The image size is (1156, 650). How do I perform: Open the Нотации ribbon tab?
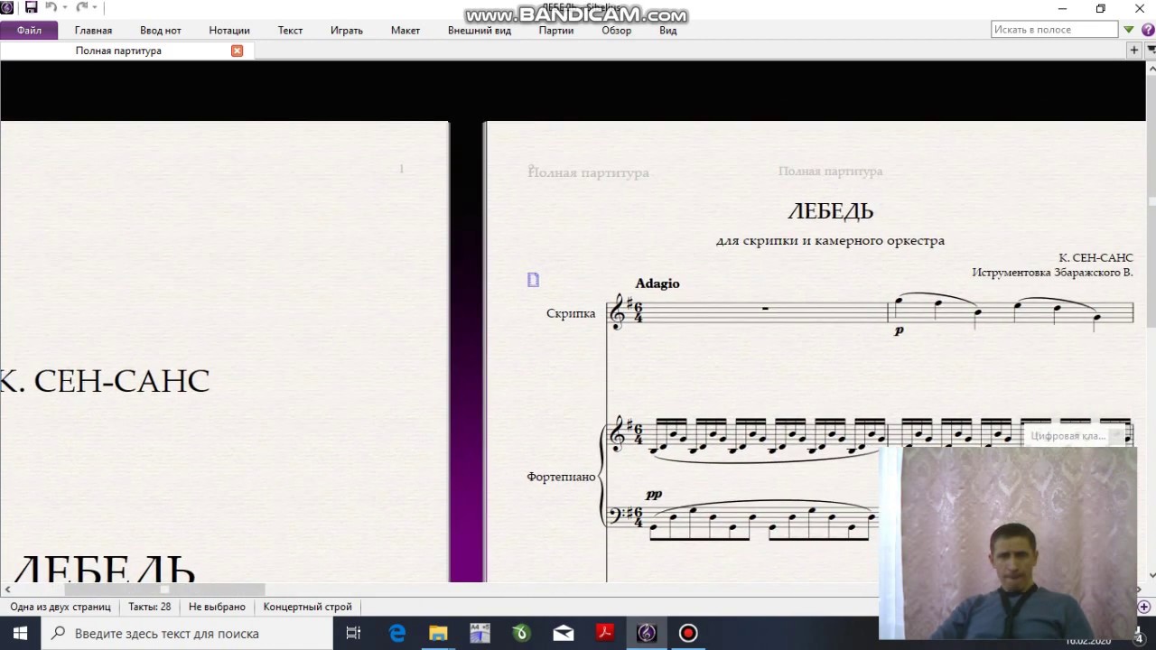[229, 30]
